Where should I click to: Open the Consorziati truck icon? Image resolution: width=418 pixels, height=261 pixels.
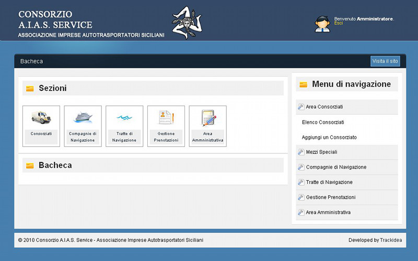click(41, 117)
